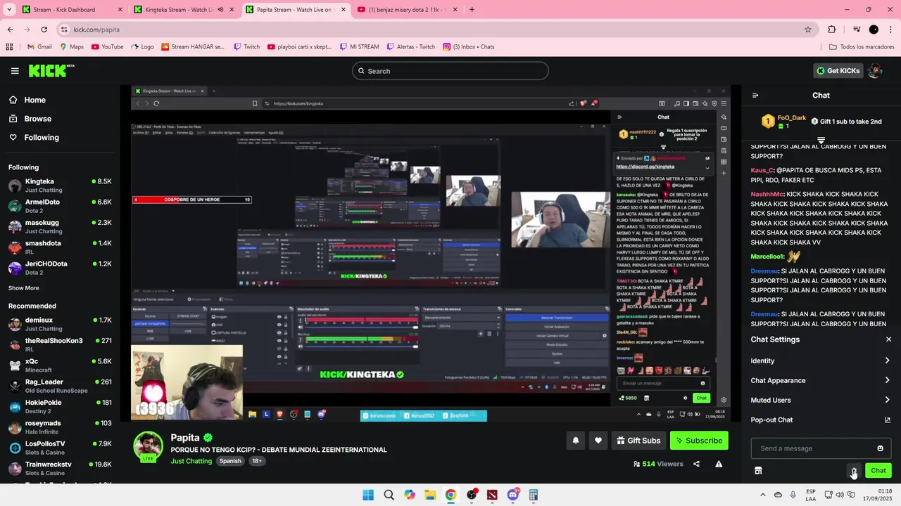Open the user profile avatar menu
Viewport: 901px width, 506px height.
[875, 71]
